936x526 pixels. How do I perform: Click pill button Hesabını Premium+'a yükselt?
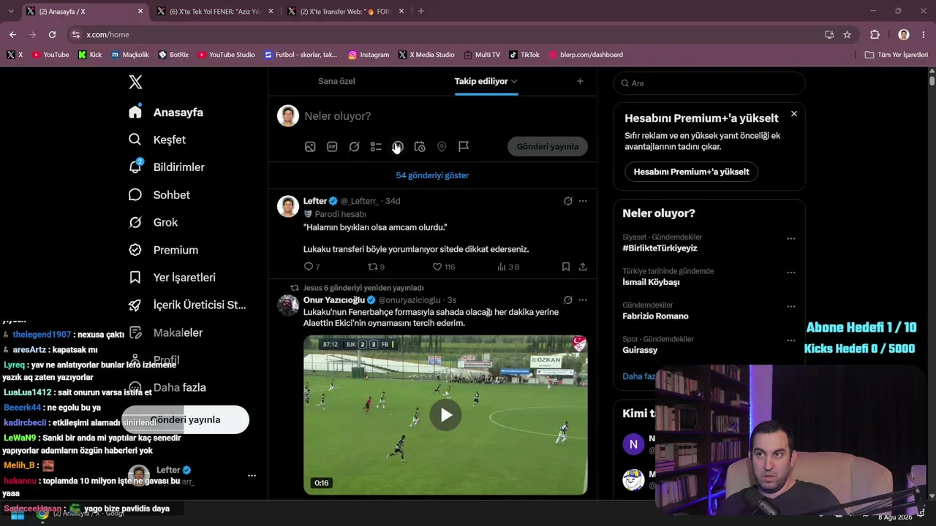click(691, 172)
